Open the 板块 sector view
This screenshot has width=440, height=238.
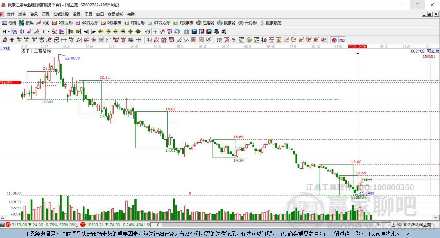[x=26, y=23]
